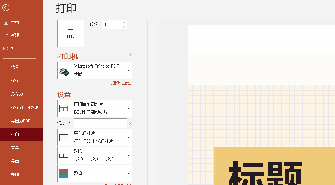The image size is (335, 185).
Task: Click the printer status icon with green check
Action: 64,72
